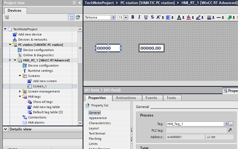This screenshot has height=149, width=238.
Task: Open the font size dropdown showing 15
Action: [126, 17]
